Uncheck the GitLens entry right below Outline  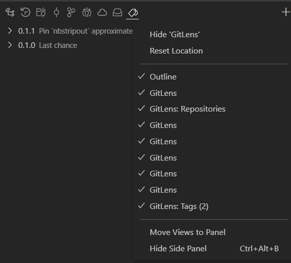[212, 93]
